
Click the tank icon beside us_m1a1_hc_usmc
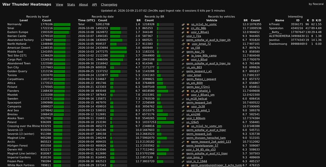tap(183, 25)
